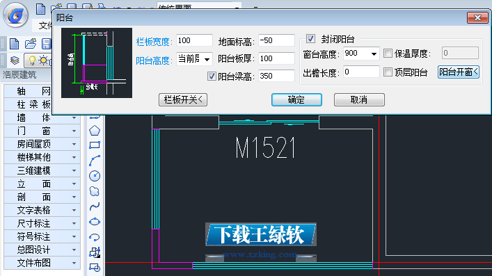The image size is (492, 276).
Task: Expand the 三维建模 sidebar menu
Action: click(42, 170)
